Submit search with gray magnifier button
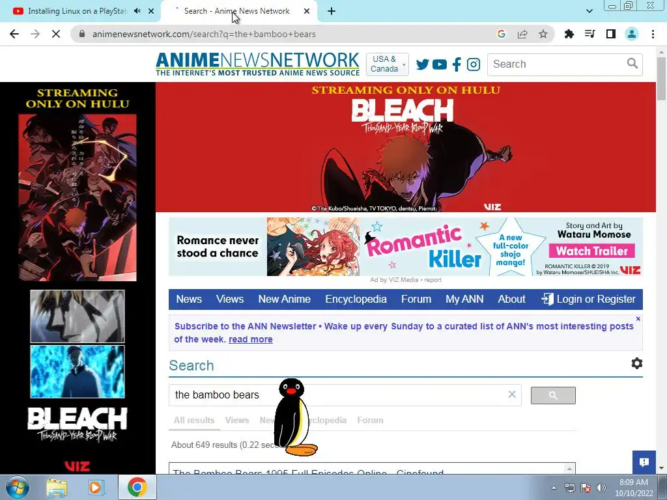 [553, 395]
